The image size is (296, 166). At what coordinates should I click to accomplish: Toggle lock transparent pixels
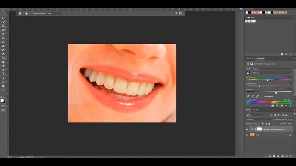(x=256, y=124)
